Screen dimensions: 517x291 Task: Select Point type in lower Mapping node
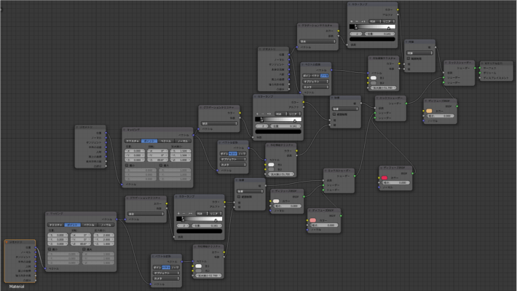73,225
